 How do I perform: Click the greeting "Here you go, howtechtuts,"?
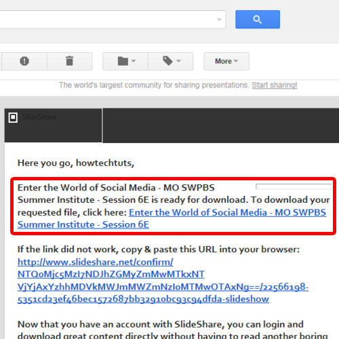[76, 163]
